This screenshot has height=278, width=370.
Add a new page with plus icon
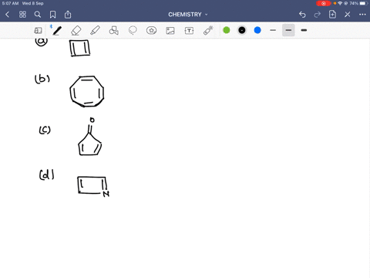[332, 15]
